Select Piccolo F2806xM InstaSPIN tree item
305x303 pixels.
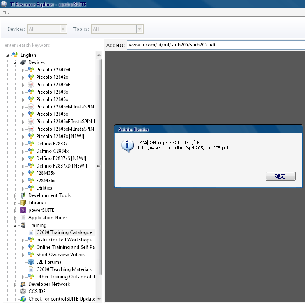click(66, 129)
